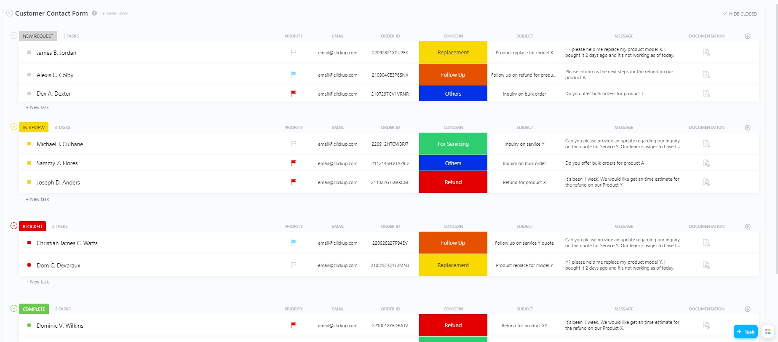Open documentation attachment for Christian James C. Watts
Viewport: 778px width, 342px height.
(x=706, y=243)
